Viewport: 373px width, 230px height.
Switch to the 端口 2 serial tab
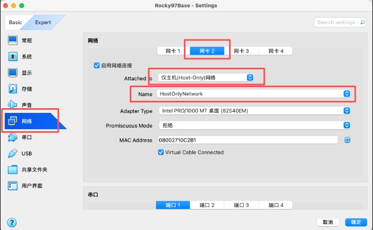pos(206,205)
